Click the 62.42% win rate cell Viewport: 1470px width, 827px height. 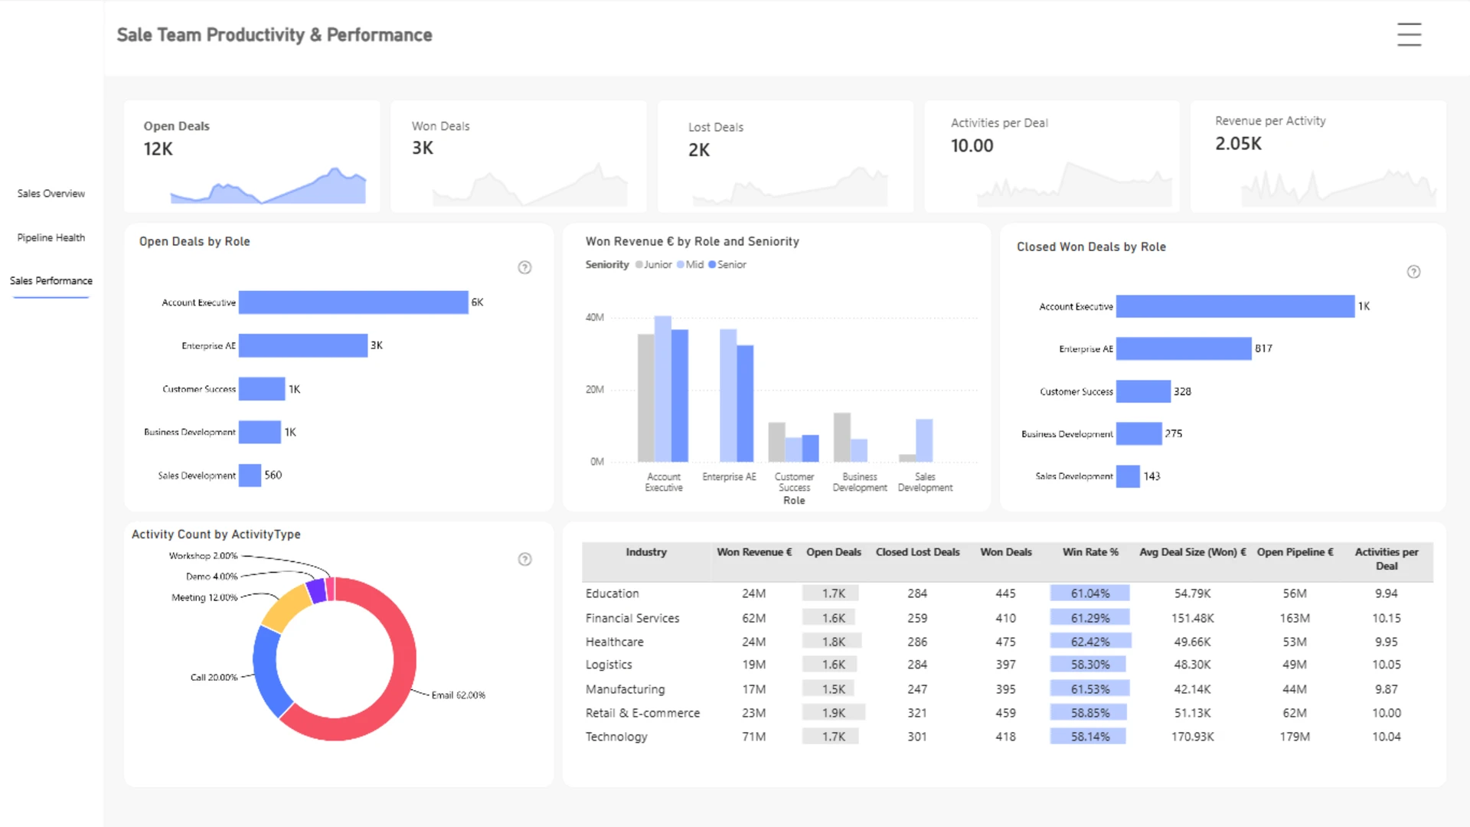pos(1090,642)
